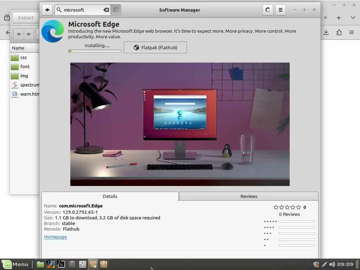Viewport: 360px width, 270px height.
Task: Minimize the Software Manager window
Action: pos(295,10)
